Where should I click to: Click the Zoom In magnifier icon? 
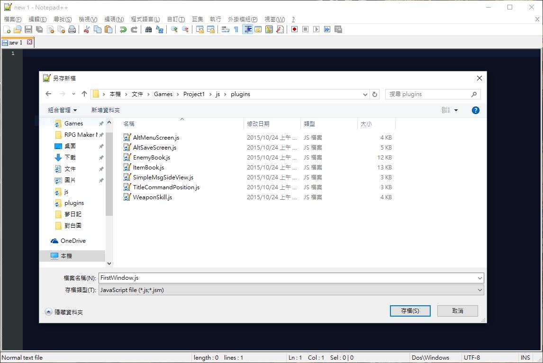tap(174, 29)
